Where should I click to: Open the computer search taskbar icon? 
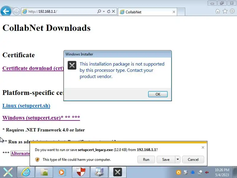(x=99, y=172)
